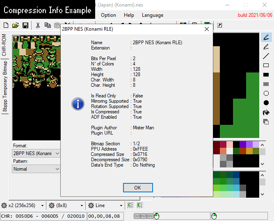This screenshot has height=221, width=274.
Task: Click the Alt key indicator
Action: 150,216
